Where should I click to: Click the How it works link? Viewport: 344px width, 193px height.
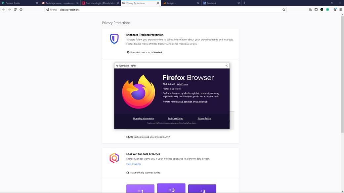(x=133, y=164)
